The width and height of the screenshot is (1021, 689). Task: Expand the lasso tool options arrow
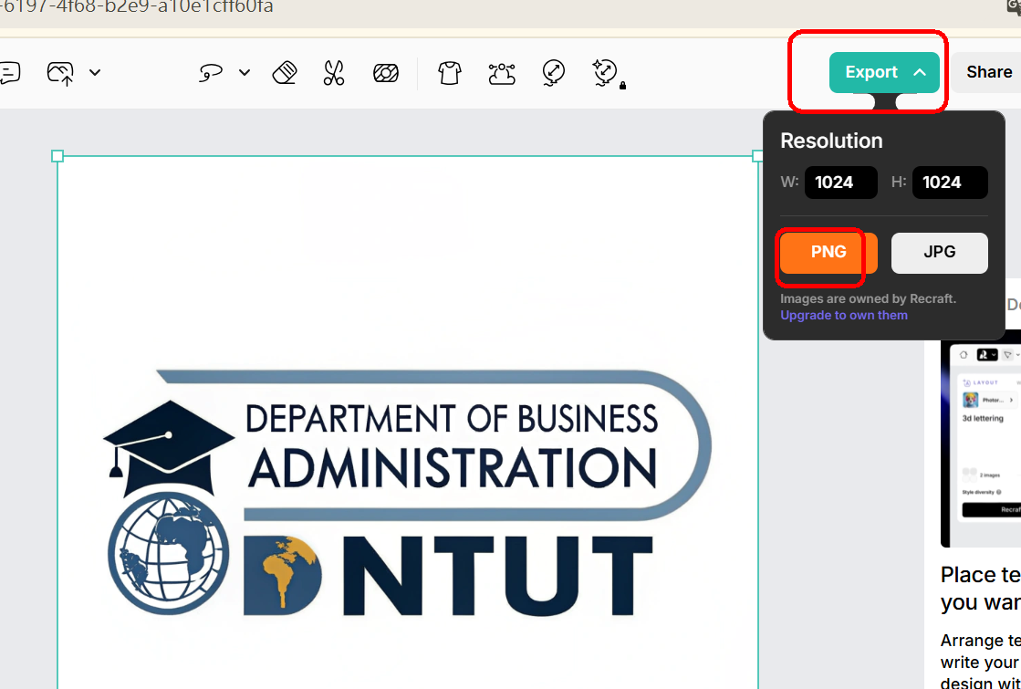coord(245,72)
